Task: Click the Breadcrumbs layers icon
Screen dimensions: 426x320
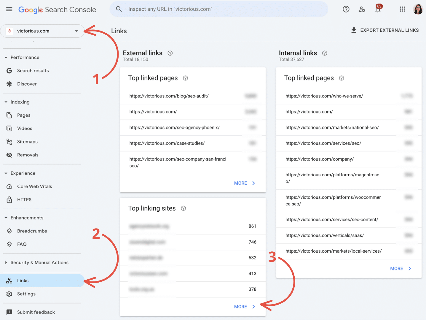Action: [9, 231]
